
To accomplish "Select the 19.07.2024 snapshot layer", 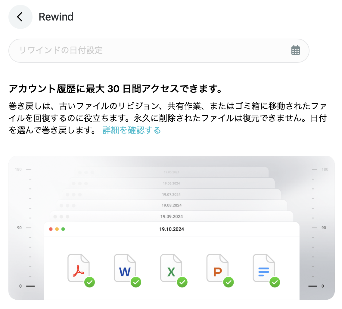I will (x=171, y=194).
